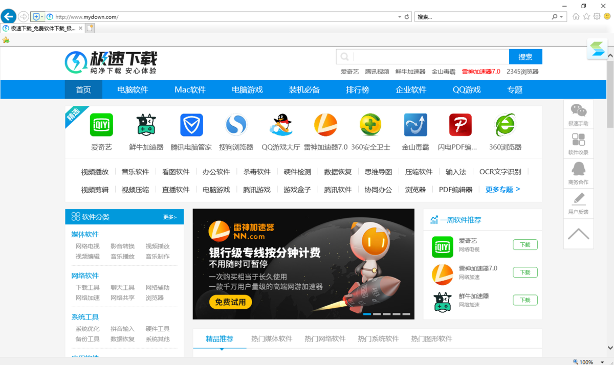Screen dimensions: 614x365
Task: Select the Mac软件 navigation item
Action: coord(190,89)
